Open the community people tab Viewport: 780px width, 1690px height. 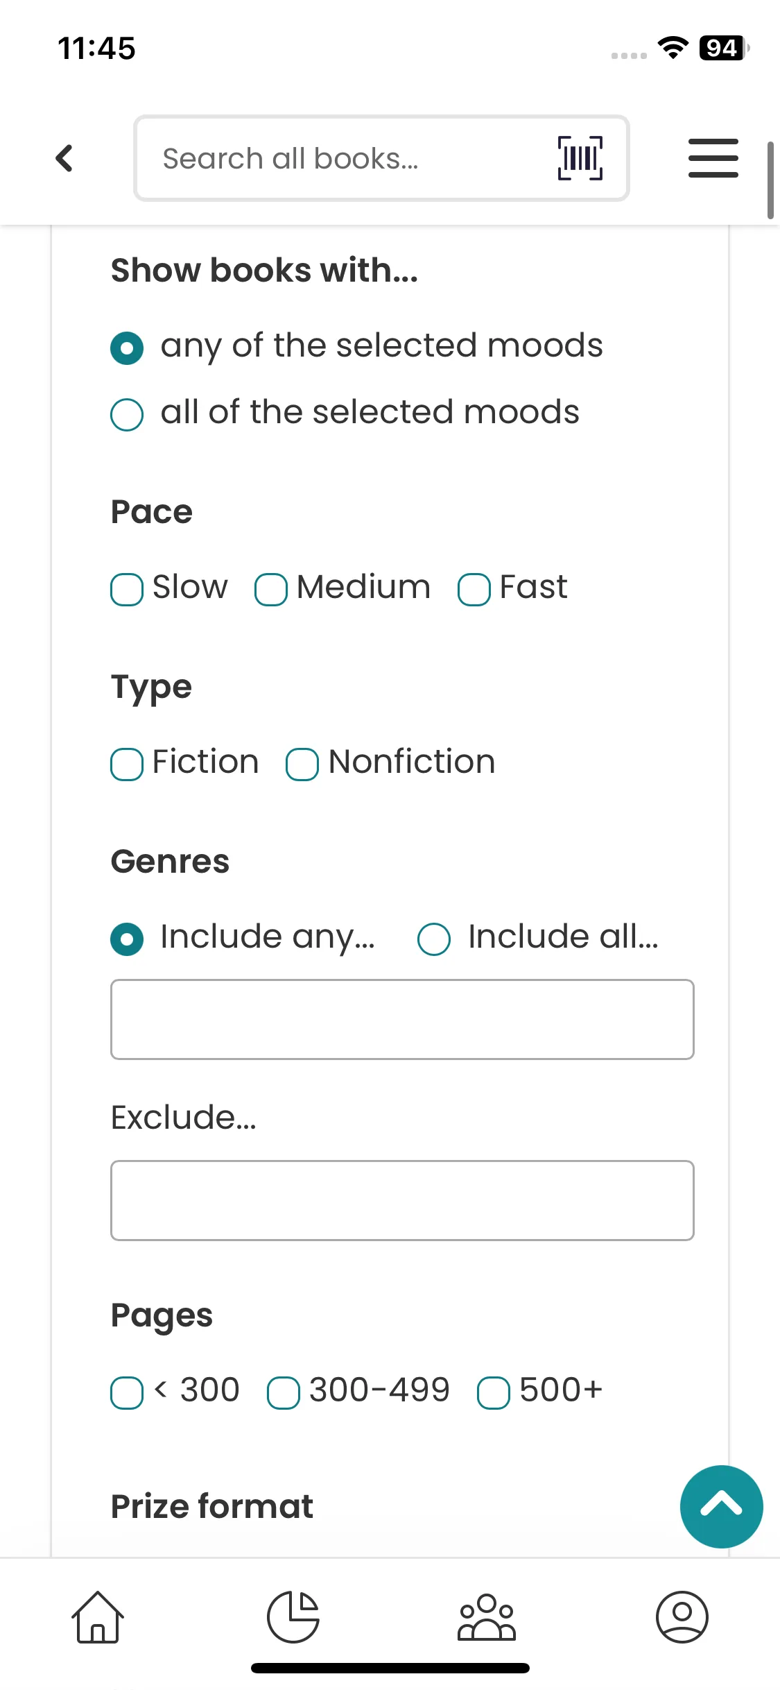487,1616
